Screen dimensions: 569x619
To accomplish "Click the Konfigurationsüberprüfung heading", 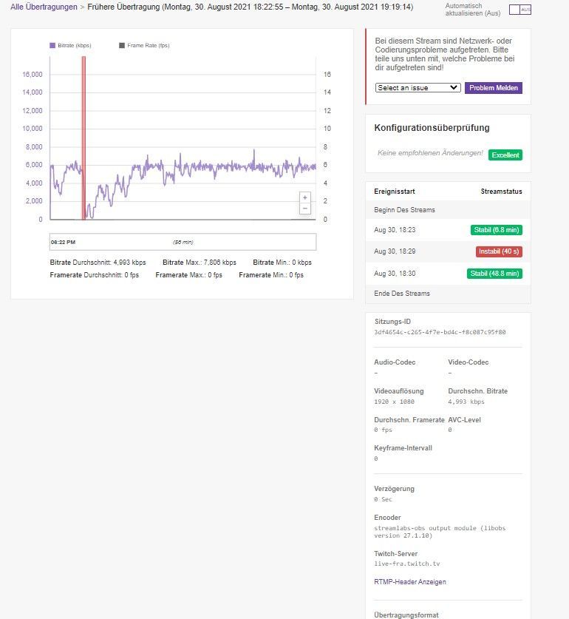I will (x=432, y=127).
